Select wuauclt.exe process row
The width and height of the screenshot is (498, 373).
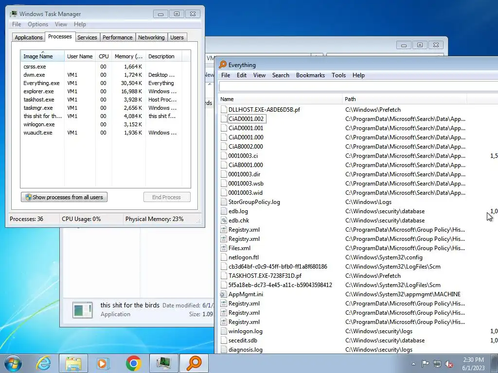coord(106,133)
